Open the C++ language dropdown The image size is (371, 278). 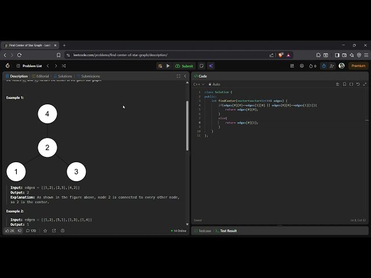[199, 84]
